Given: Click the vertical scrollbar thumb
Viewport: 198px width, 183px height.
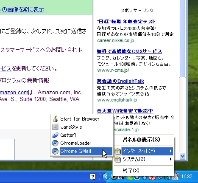Looking at the screenshot, I should pyautogui.click(x=182, y=39).
